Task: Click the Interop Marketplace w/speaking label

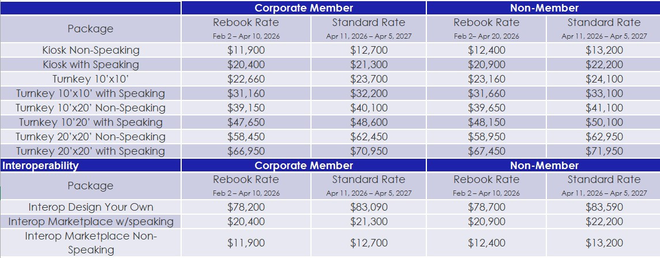Action: coord(91,222)
